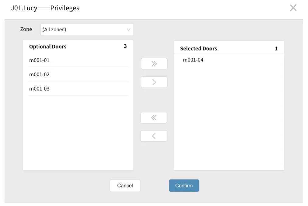Click the Selected Doors count of 1
The width and height of the screenshot is (308, 206).
(276, 49)
